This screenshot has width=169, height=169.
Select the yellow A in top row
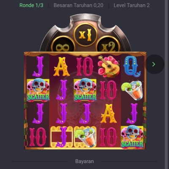62,66
